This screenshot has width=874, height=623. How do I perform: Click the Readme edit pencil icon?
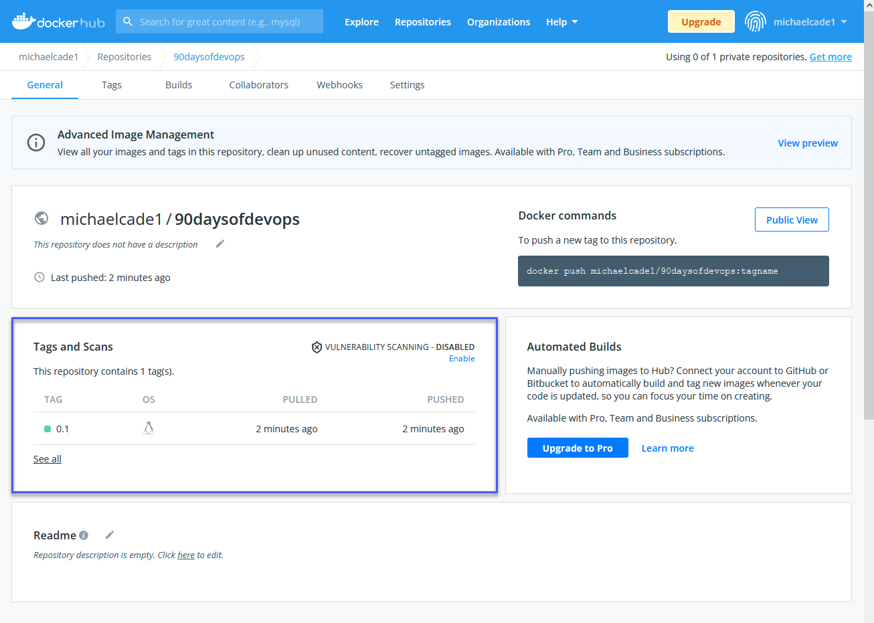point(110,535)
